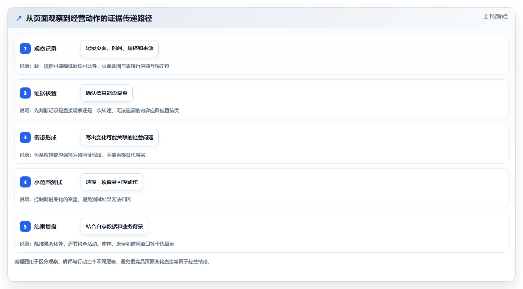Select the 假设形成 step title

[x=45, y=137]
